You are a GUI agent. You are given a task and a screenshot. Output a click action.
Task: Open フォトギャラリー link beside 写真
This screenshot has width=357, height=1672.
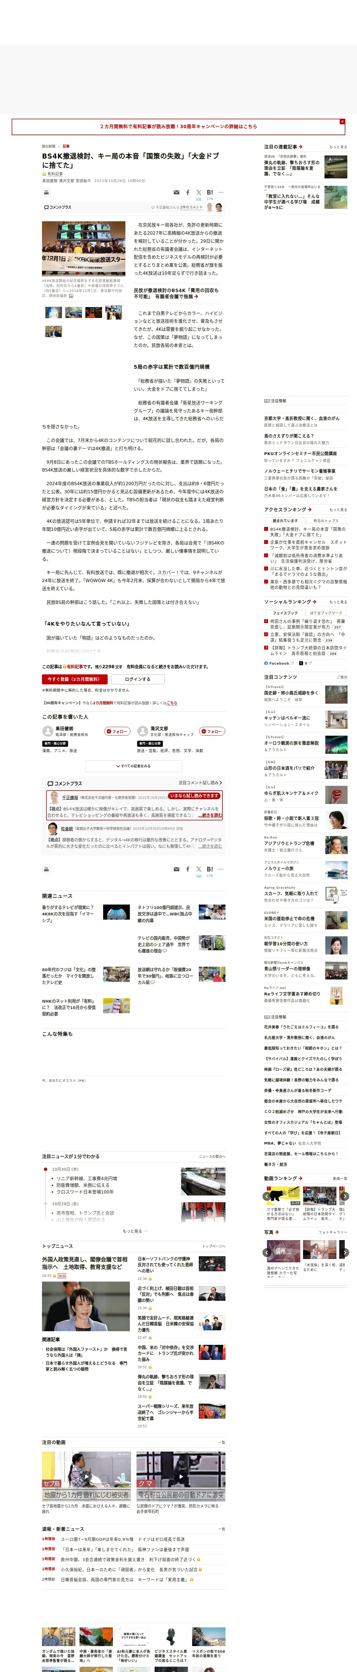(x=333, y=1232)
